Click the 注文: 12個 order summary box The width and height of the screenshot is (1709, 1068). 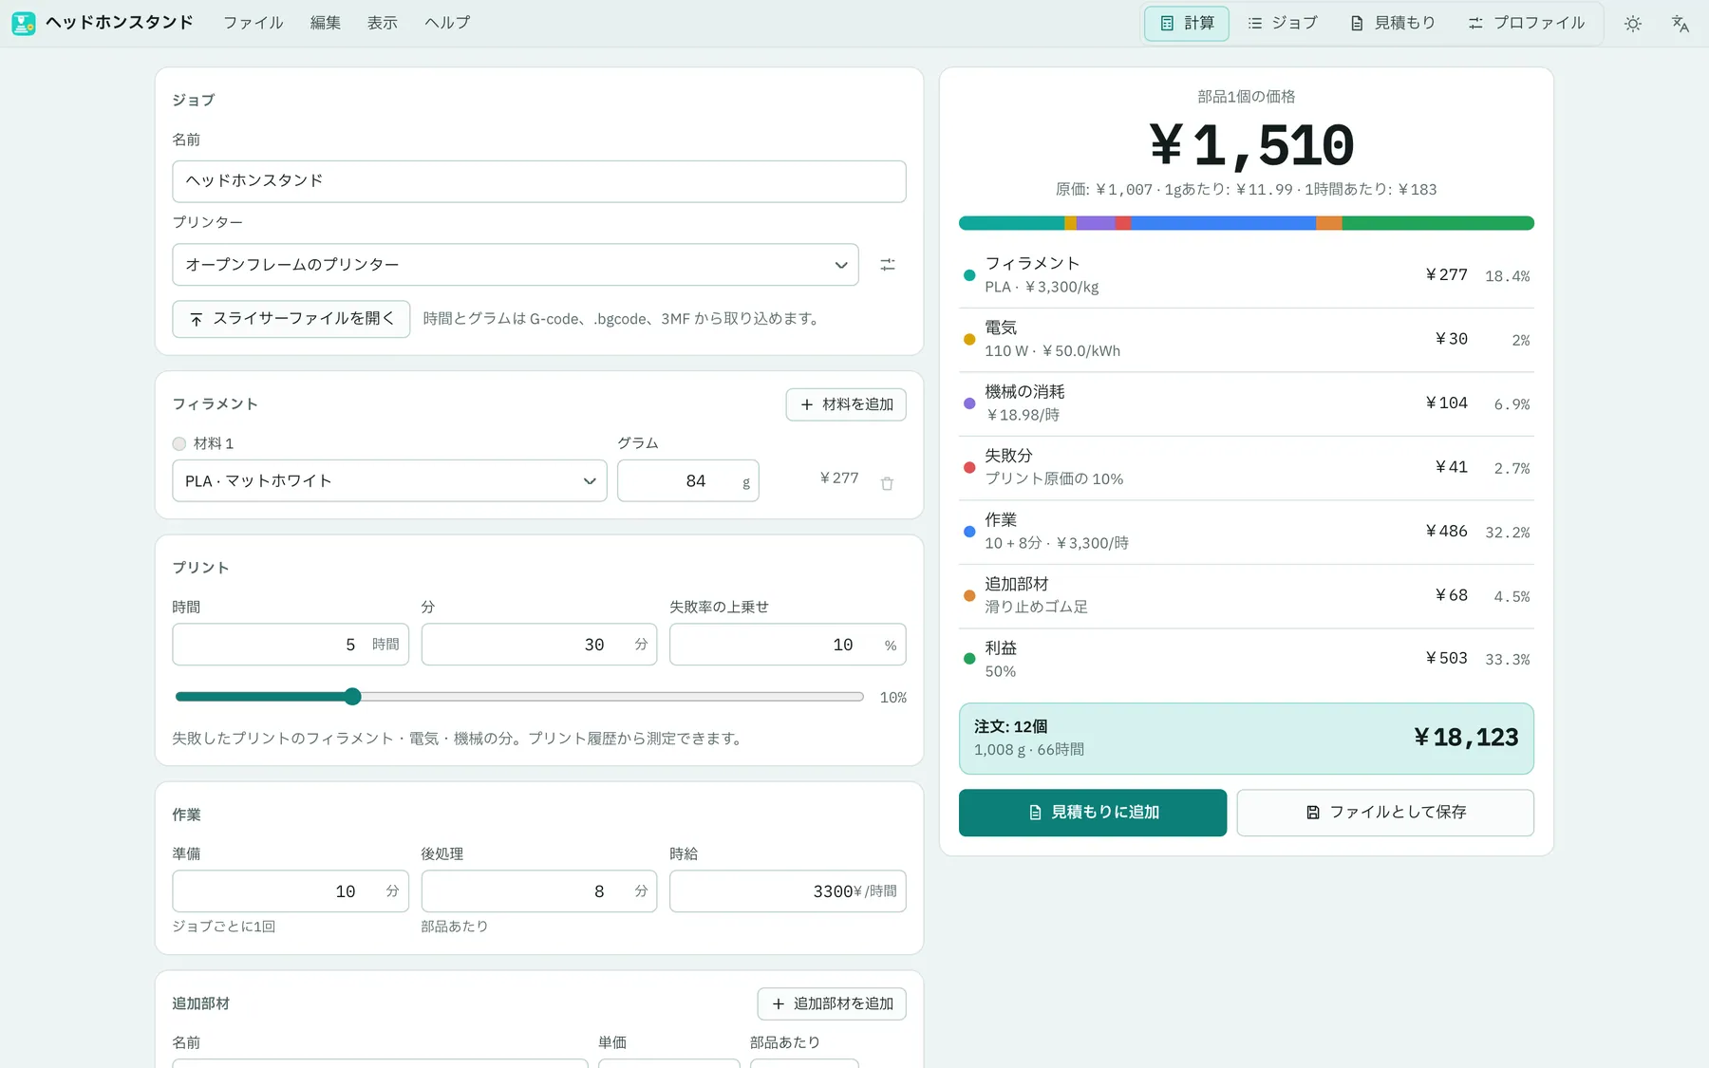tap(1247, 739)
